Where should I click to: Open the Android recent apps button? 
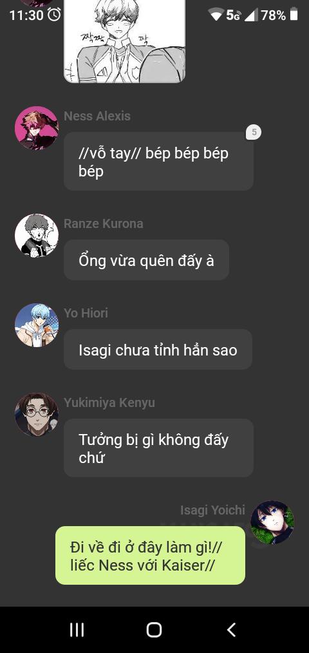coord(77,630)
